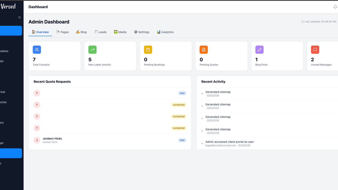Open the Pending Quotes card
338x190 pixels.
(x=222, y=56)
